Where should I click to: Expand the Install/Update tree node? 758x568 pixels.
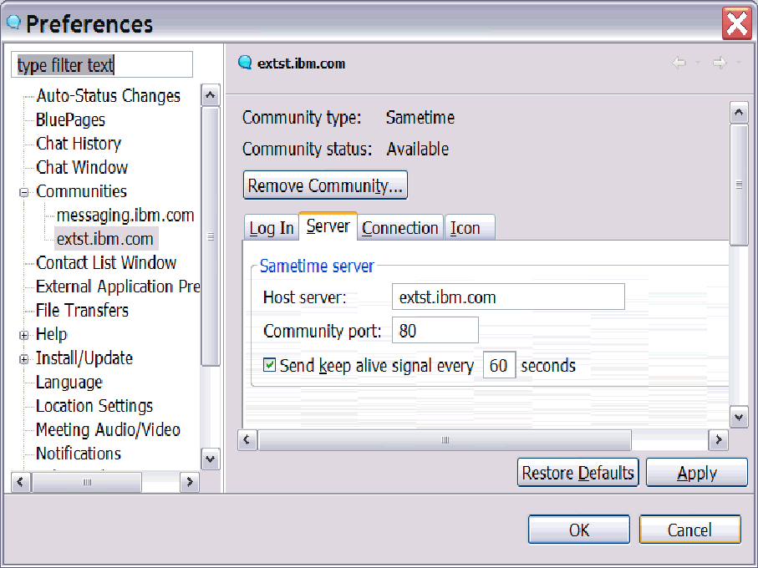tap(23, 359)
